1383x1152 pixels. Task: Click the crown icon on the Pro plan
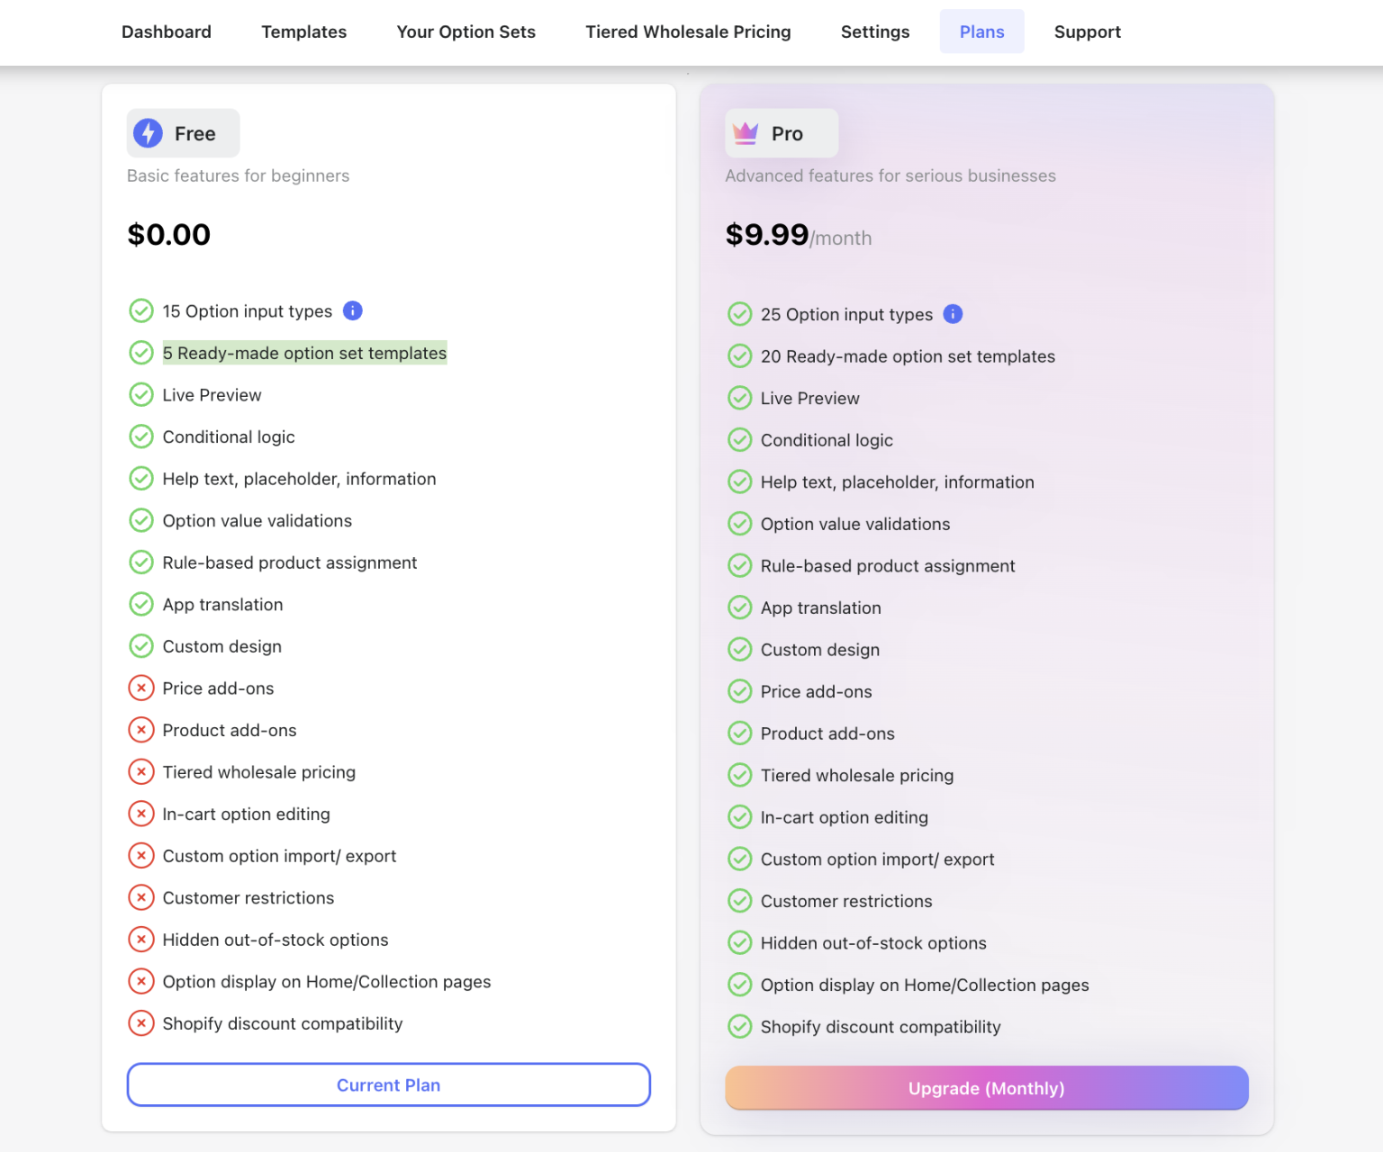click(x=745, y=132)
